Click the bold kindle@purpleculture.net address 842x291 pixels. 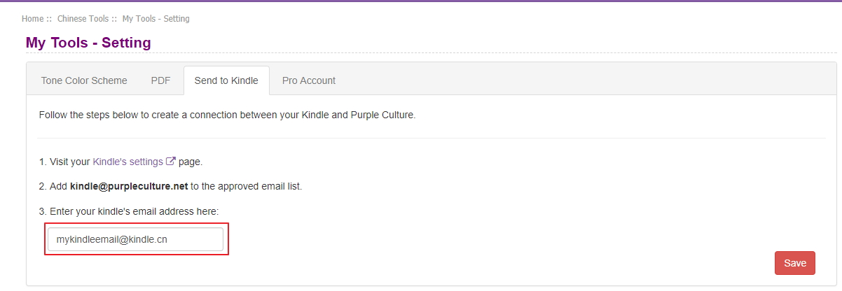tap(129, 187)
